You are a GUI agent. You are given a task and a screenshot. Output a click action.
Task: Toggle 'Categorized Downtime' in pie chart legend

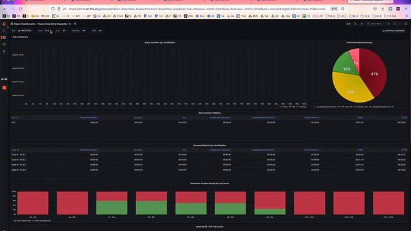pos(381,107)
